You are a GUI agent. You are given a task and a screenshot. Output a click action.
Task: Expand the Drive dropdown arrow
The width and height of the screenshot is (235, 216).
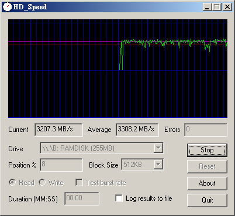point(158,148)
